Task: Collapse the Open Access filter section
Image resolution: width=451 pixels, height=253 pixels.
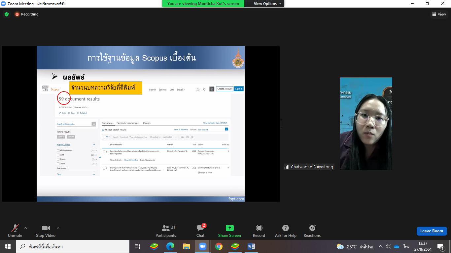Action: point(94,145)
